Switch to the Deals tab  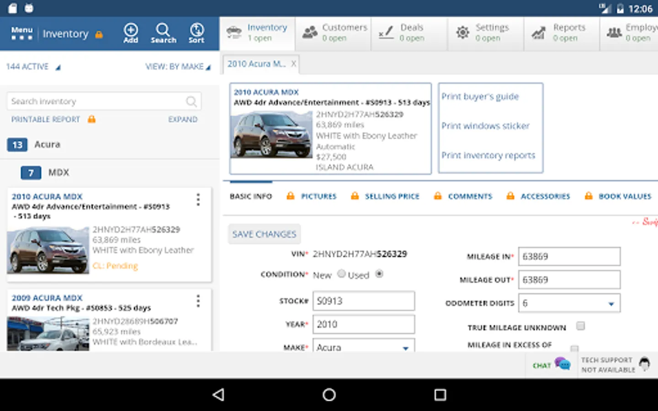(409, 33)
